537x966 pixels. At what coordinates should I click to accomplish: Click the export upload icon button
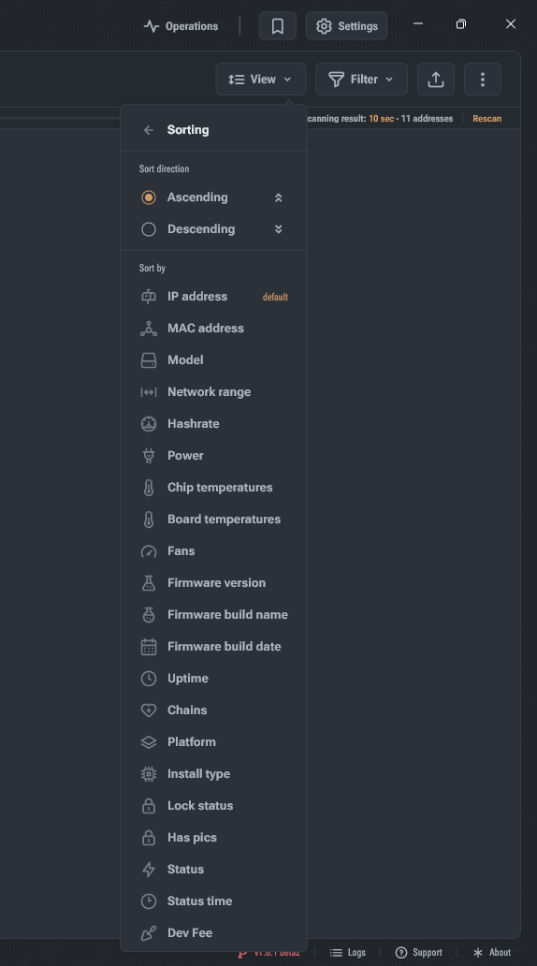pyautogui.click(x=436, y=79)
